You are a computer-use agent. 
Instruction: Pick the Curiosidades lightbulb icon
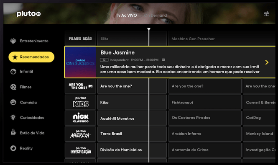click(x=13, y=117)
